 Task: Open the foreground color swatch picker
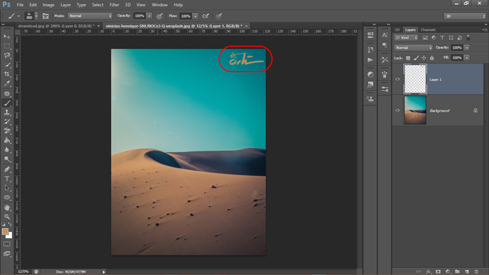(x=5, y=232)
